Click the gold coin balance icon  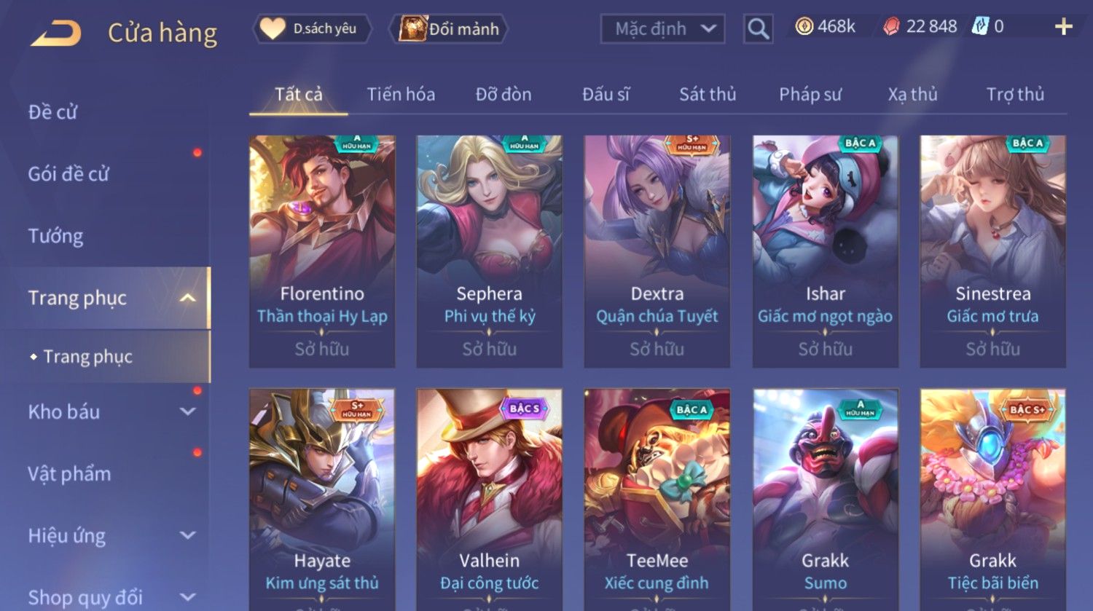click(804, 27)
